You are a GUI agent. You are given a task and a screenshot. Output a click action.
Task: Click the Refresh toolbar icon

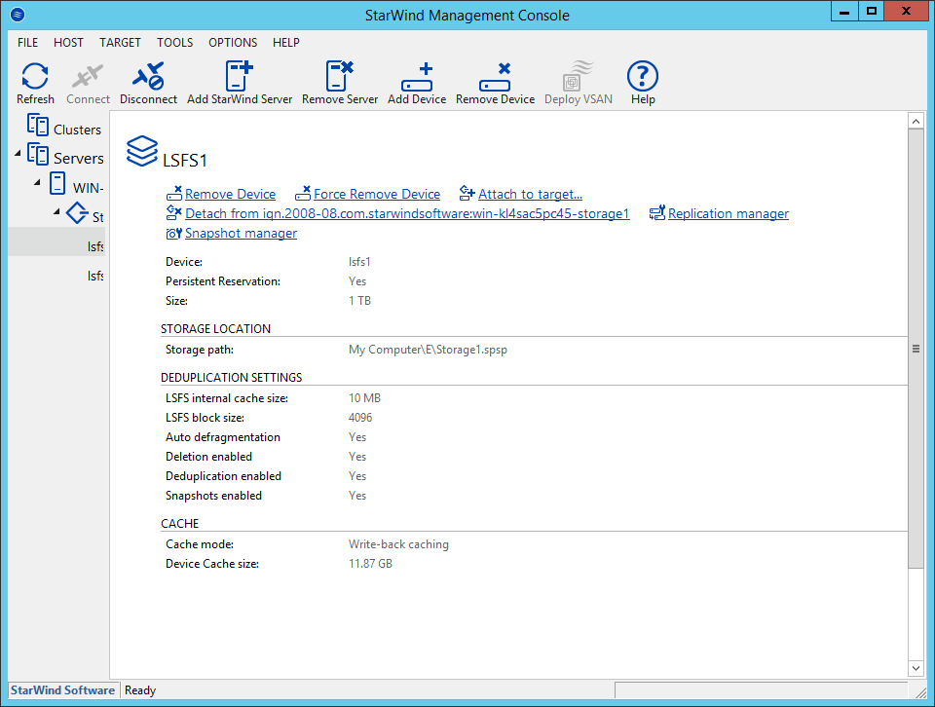pos(35,77)
